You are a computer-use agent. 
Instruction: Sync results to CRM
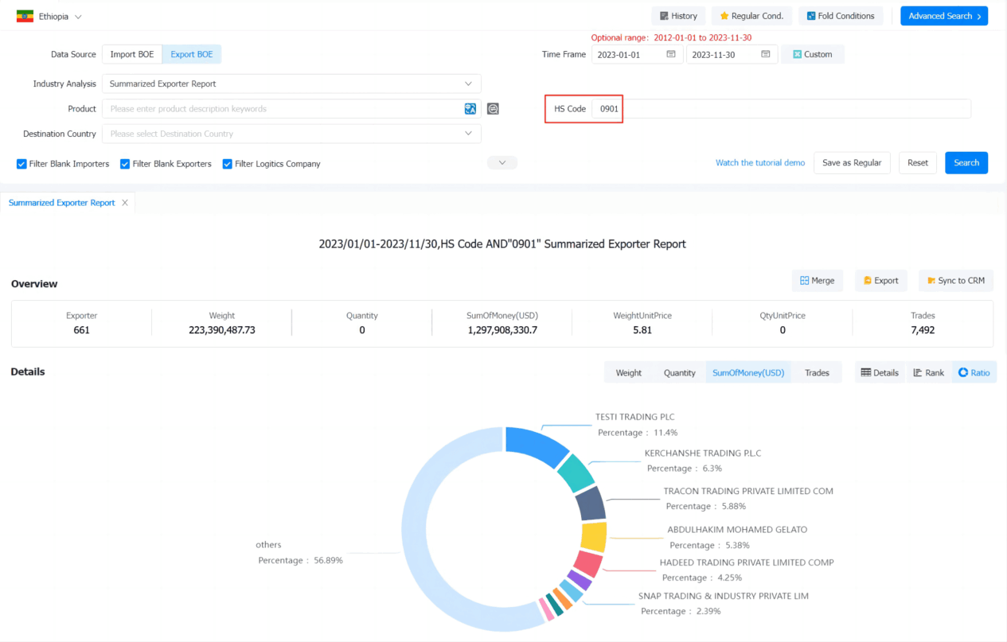tap(955, 280)
